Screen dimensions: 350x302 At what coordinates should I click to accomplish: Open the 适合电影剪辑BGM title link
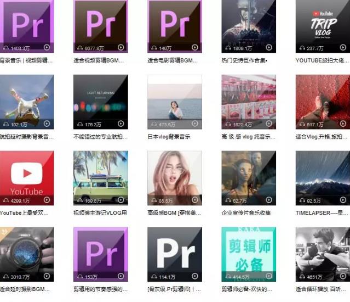pyautogui.click(x=172, y=60)
